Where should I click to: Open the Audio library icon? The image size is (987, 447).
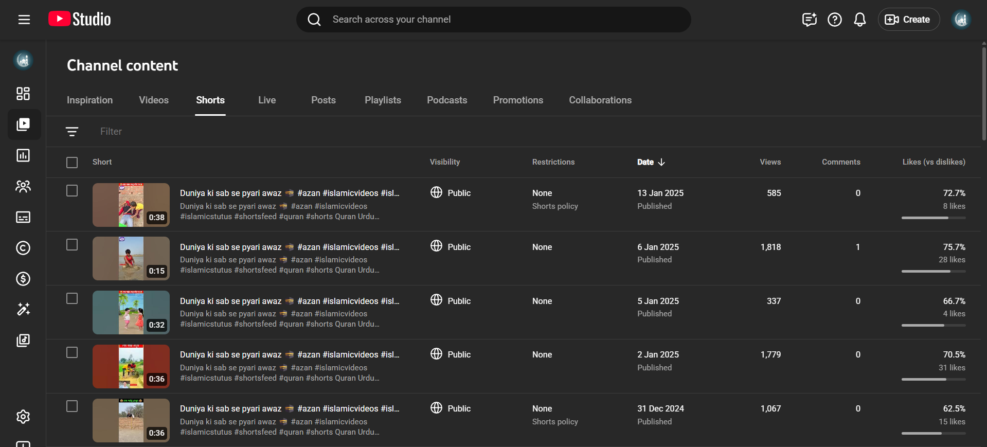coord(23,340)
